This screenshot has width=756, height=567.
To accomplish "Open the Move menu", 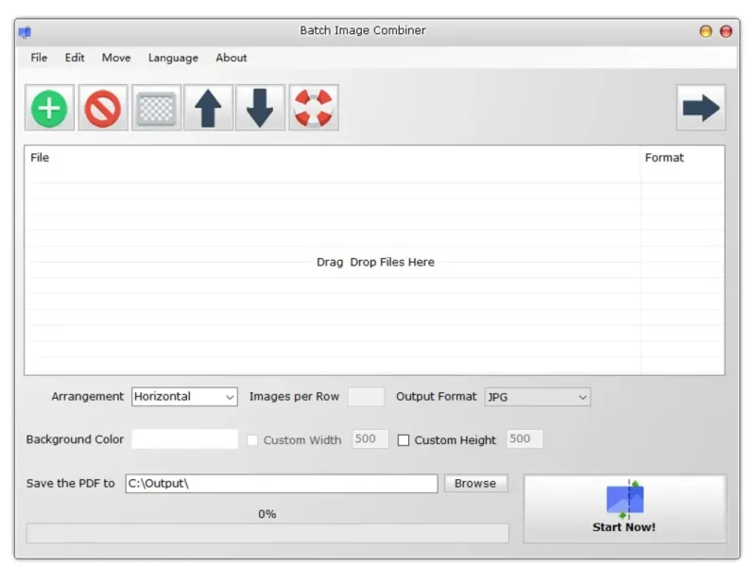I will click(116, 58).
